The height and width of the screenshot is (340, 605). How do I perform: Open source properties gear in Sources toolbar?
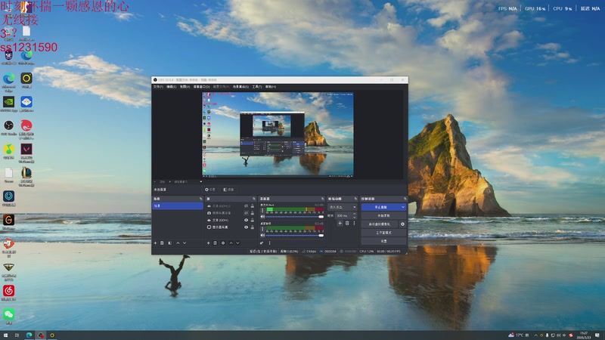click(x=223, y=243)
